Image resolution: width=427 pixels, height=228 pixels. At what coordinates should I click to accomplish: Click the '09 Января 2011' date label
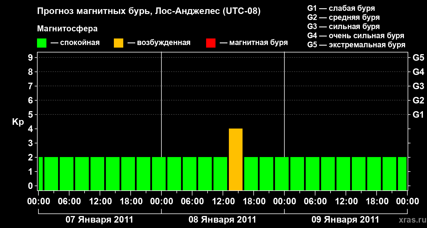pos(345,220)
